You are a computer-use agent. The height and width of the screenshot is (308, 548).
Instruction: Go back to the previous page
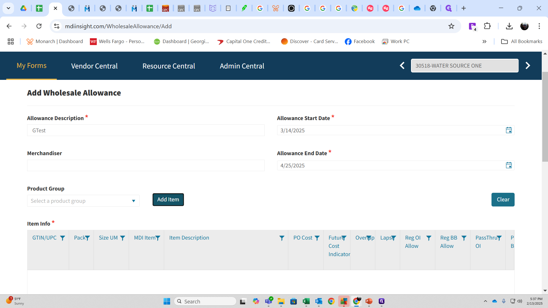pyautogui.click(x=9, y=26)
